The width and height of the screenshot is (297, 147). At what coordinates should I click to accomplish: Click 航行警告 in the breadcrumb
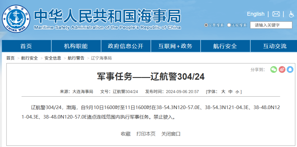76,58
